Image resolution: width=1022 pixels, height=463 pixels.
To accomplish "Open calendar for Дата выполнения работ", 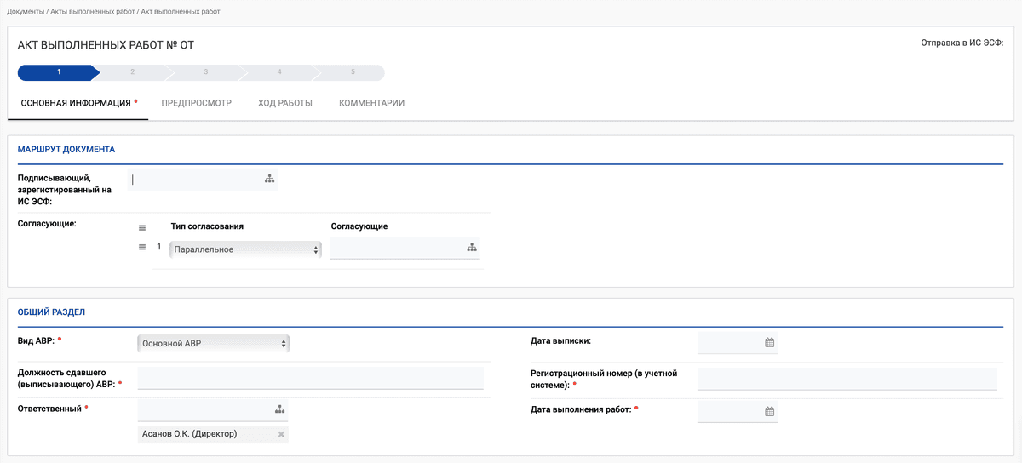I will click(769, 411).
